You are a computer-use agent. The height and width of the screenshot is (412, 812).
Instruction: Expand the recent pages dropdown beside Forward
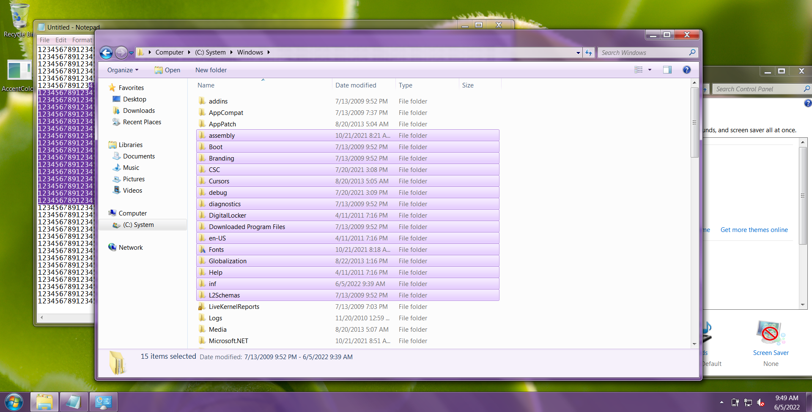click(x=132, y=53)
